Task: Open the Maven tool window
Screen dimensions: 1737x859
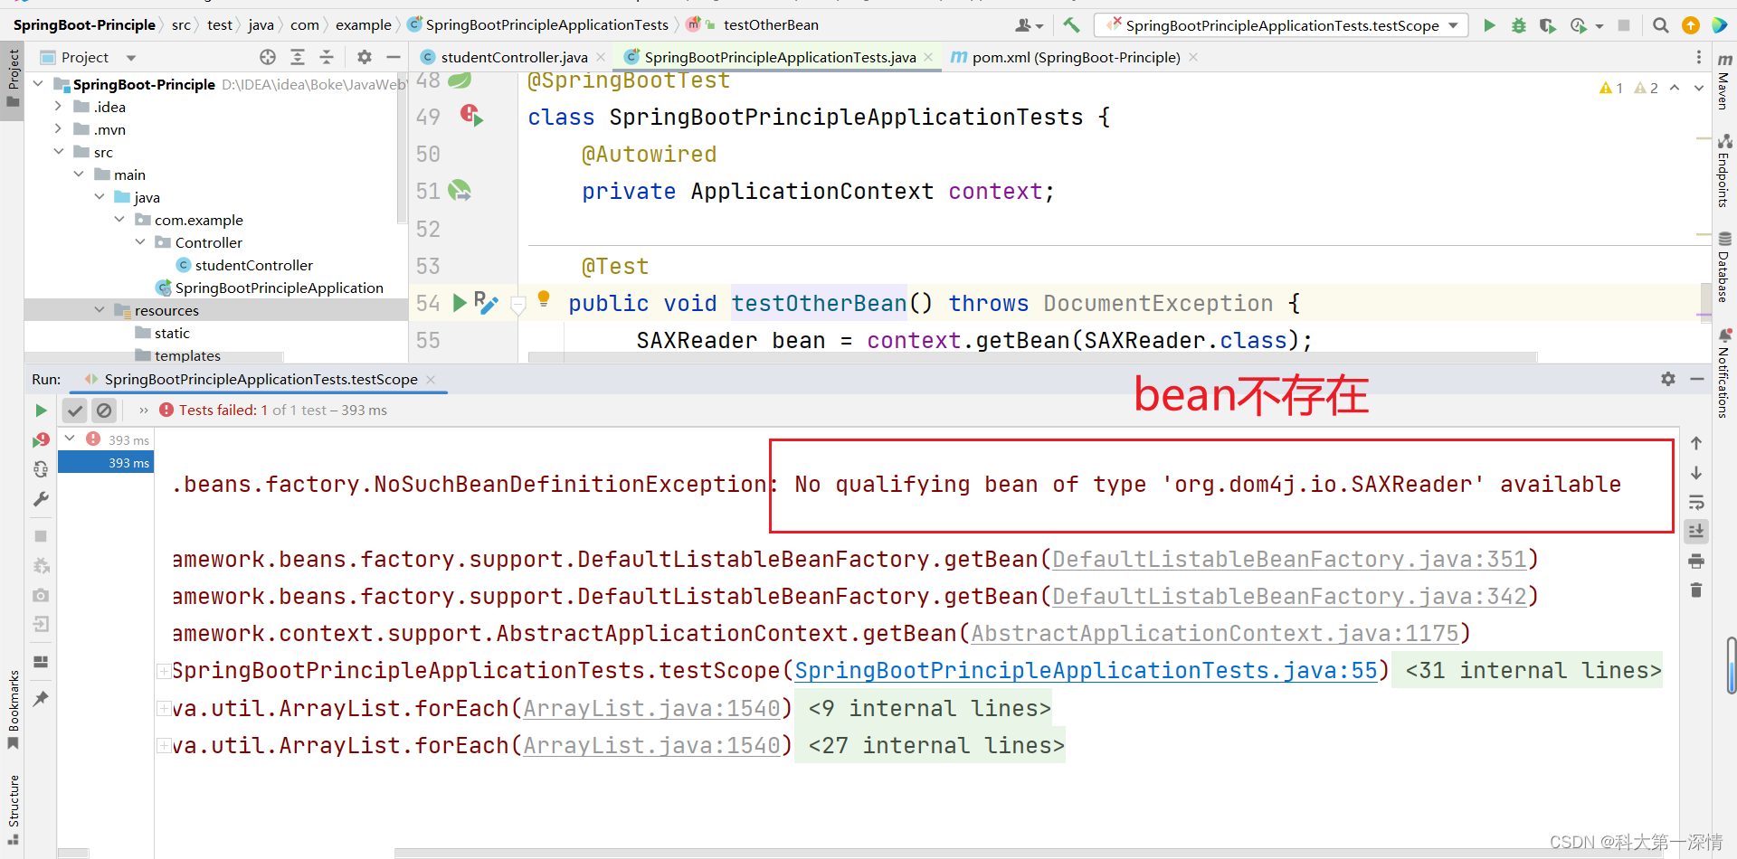Action: [x=1724, y=81]
